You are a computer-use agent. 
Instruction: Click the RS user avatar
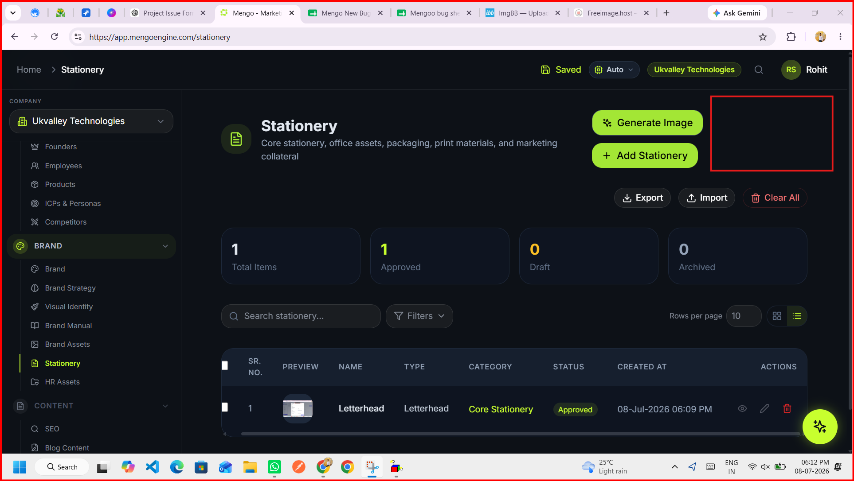(791, 70)
